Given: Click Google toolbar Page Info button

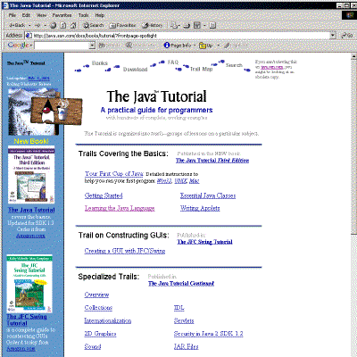Looking at the screenshot, I should pos(178,46).
